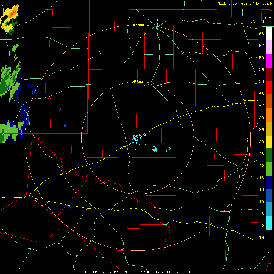Click the "TH" legend label
Image resolution: width=274 pixels, height=274 pixels.
[x=262, y=238]
